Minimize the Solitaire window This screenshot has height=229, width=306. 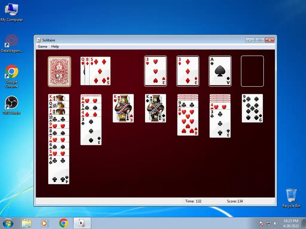tap(250, 40)
